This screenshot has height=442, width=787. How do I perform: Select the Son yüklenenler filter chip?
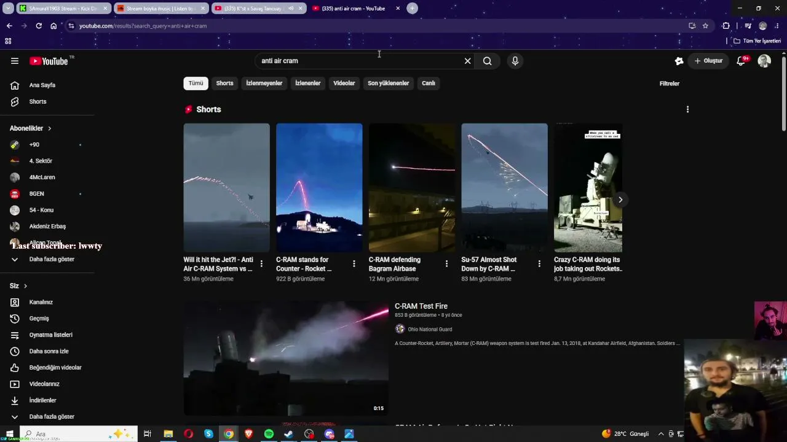(x=388, y=83)
